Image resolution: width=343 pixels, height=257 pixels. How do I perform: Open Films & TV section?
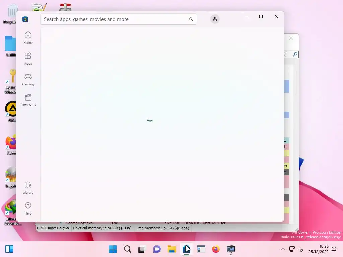point(28,100)
